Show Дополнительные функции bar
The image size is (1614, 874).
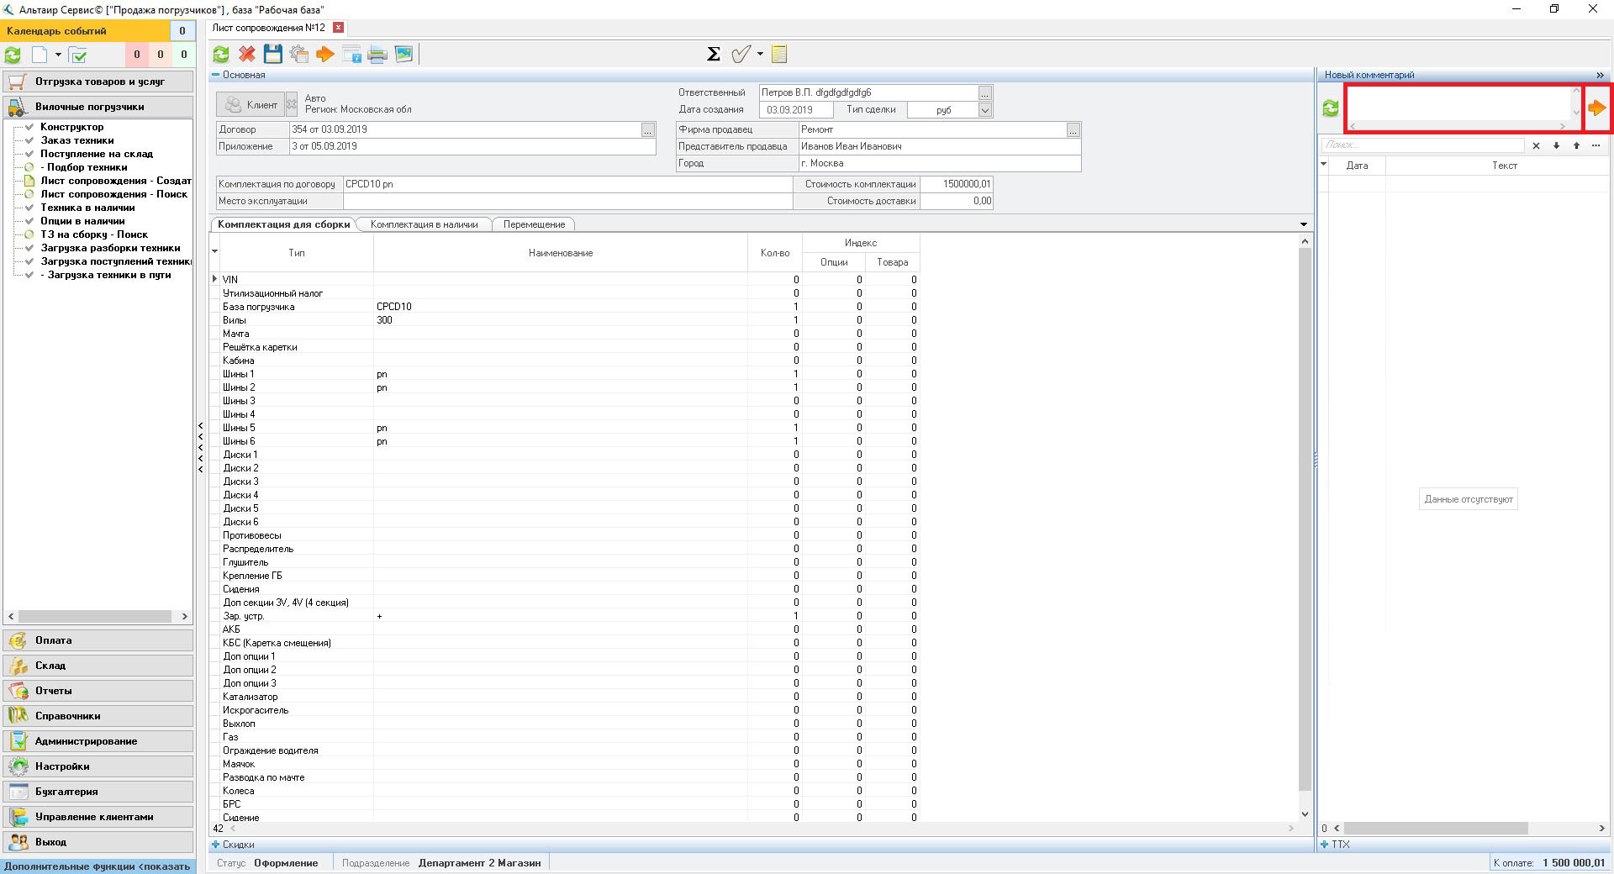pos(98,866)
